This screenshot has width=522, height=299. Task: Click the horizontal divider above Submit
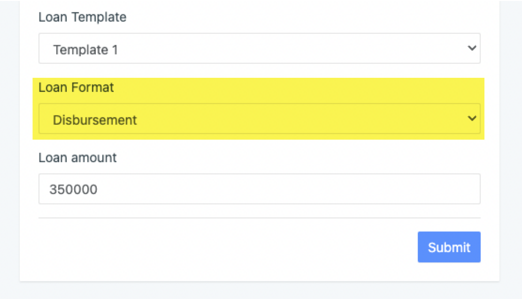(259, 218)
